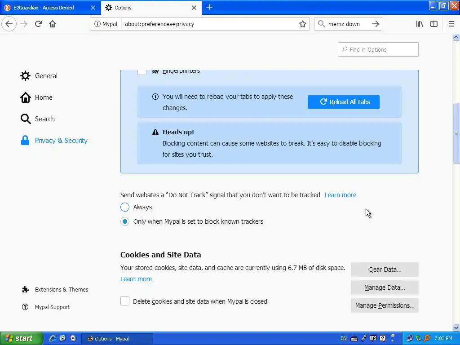Click the site information icon beside Mypal
Viewport: 460px width, 345px height.
[97, 24]
